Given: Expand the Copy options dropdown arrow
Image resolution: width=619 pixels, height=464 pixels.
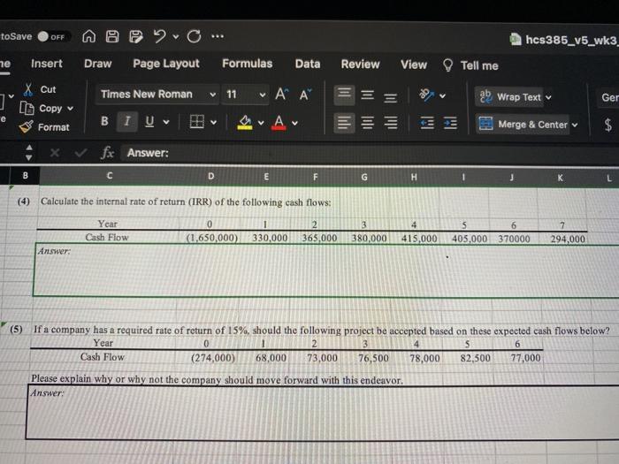Looking at the screenshot, I should [x=70, y=109].
